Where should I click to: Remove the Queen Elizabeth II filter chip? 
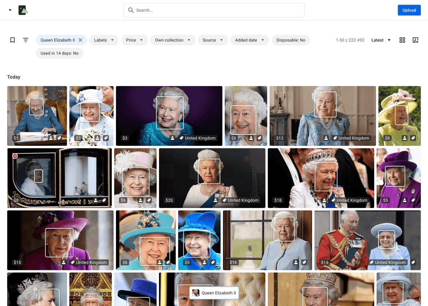click(x=81, y=40)
